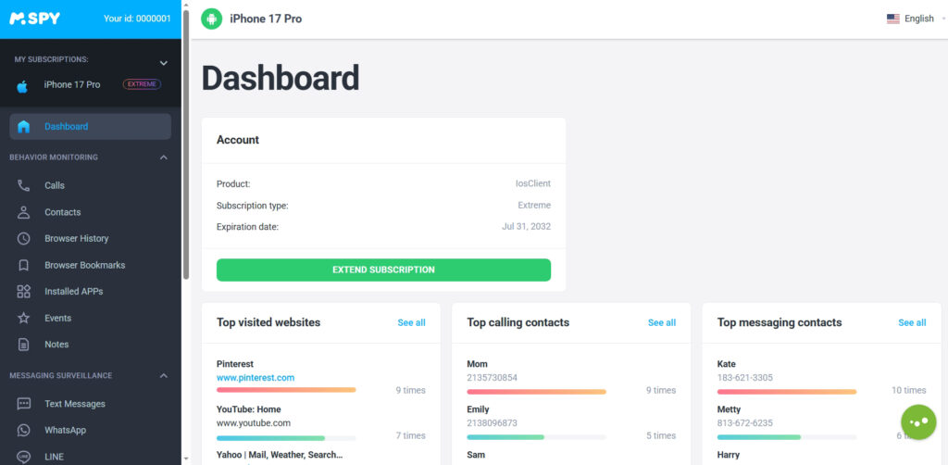The width and height of the screenshot is (948, 465).
Task: Collapse the Messaging Surveillance section
Action: [x=164, y=376]
